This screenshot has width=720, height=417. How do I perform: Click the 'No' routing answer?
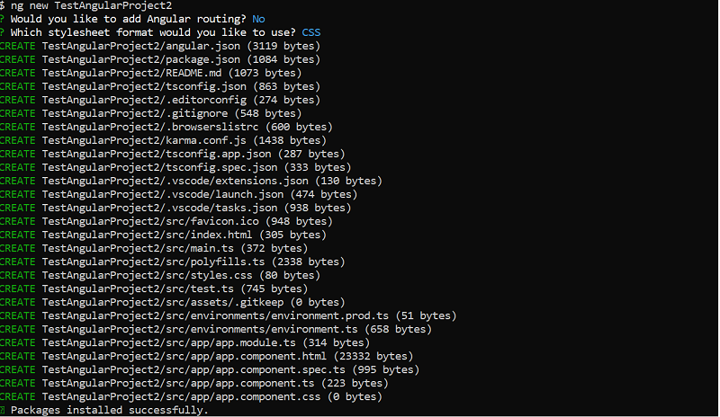pos(258,19)
